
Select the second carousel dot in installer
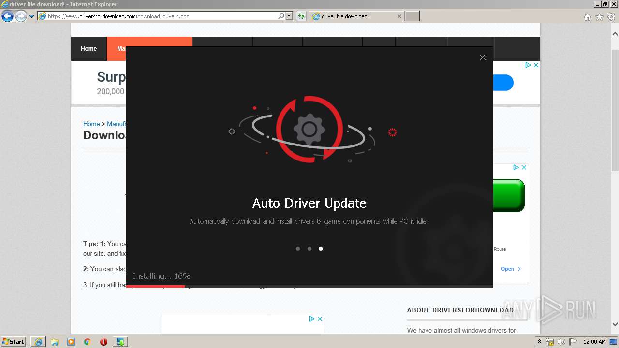click(x=309, y=249)
